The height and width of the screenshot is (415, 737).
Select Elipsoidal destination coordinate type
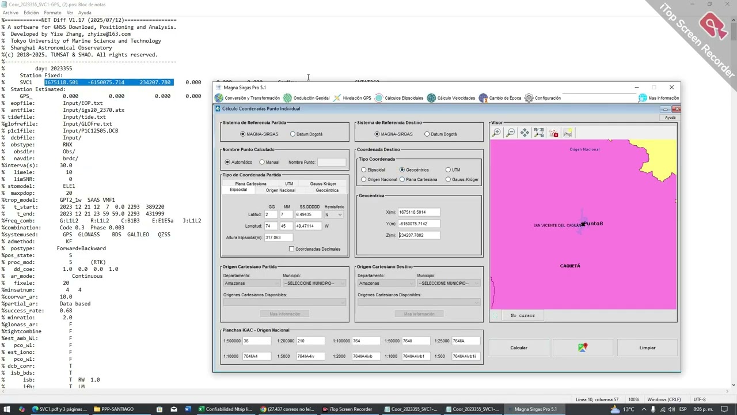373,170
